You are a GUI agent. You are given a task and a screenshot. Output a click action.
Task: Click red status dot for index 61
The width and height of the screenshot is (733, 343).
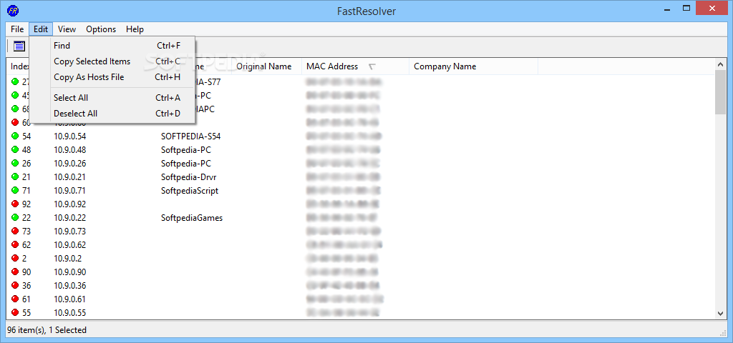(14, 299)
